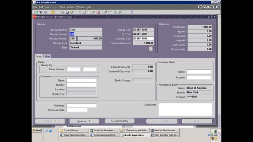
Task: Click the Show Desktop quick launch icon
Action: [46, 131]
